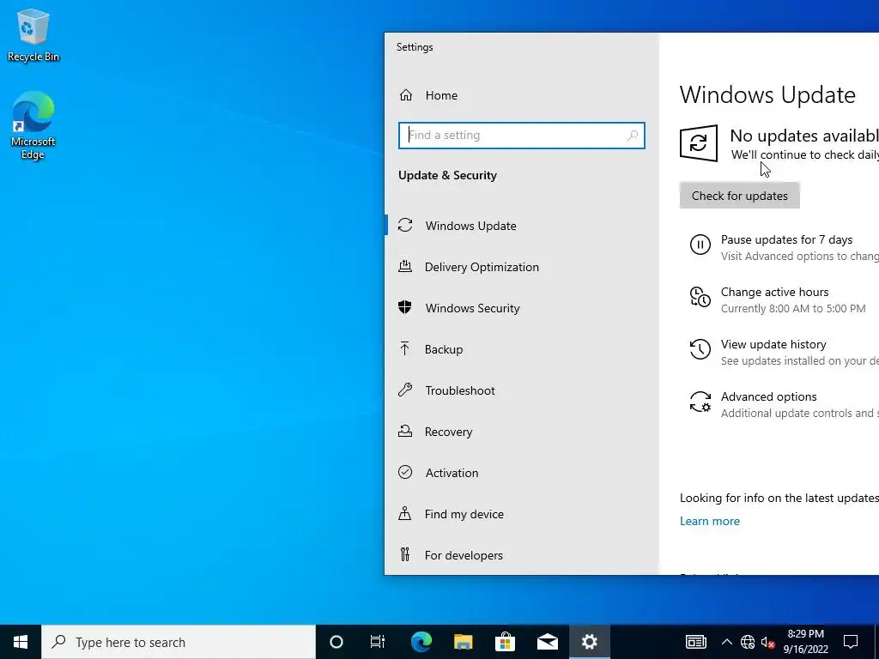Open Microsoft Store from the taskbar
Screen dimensions: 879x659
(505, 642)
